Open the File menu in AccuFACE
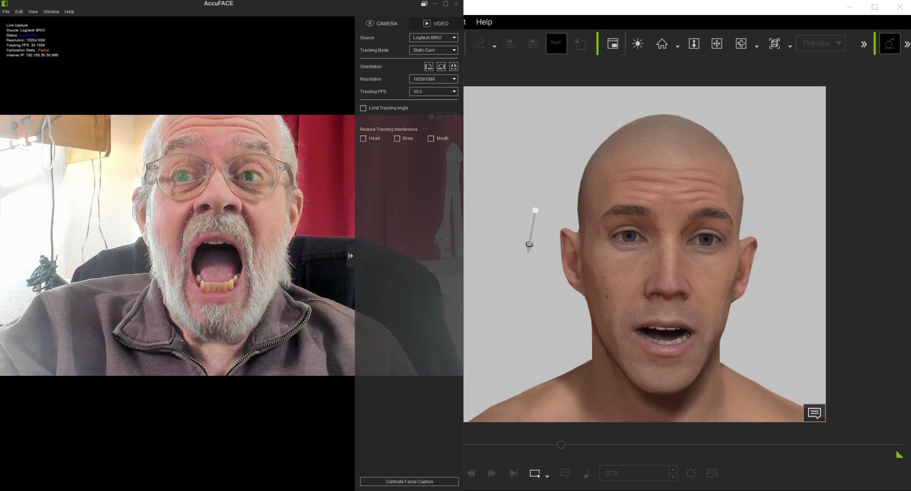 point(6,12)
